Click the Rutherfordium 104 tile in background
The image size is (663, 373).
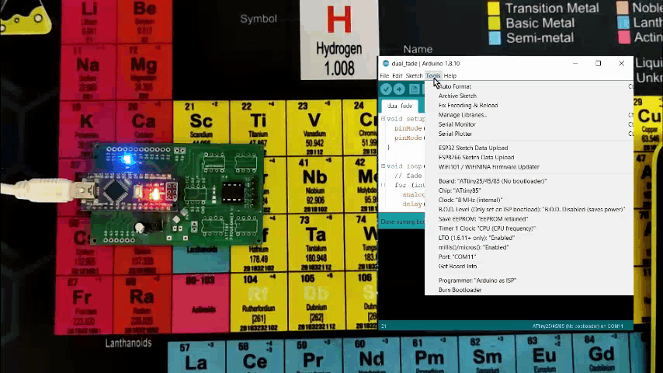(x=258, y=302)
